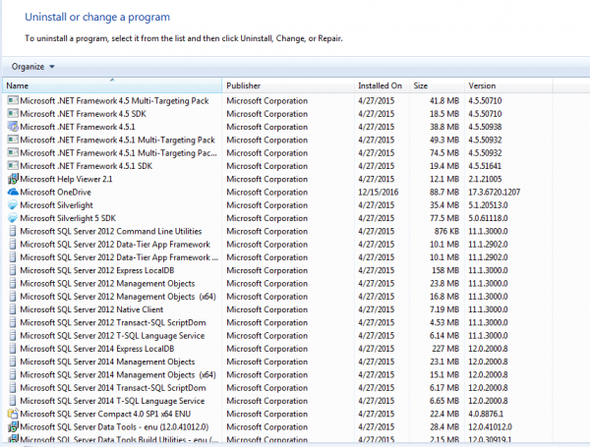
Task: Click install date 12/15/2016
Action: click(x=379, y=193)
